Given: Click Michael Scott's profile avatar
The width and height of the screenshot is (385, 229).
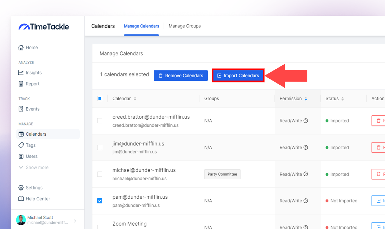Looking at the screenshot, I should click(21, 220).
